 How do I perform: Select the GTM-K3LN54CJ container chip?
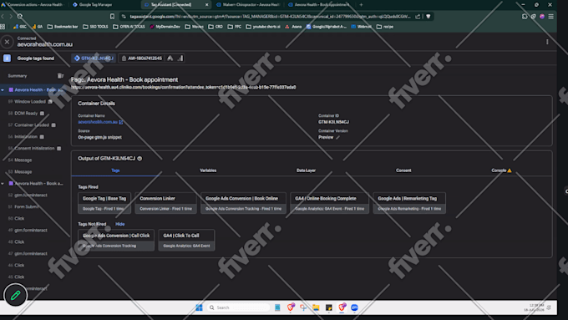(94, 58)
